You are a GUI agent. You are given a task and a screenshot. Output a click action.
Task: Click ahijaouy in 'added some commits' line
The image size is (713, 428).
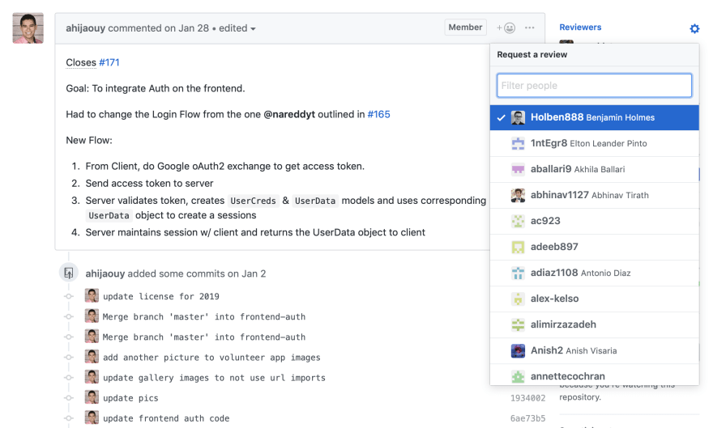coord(105,273)
